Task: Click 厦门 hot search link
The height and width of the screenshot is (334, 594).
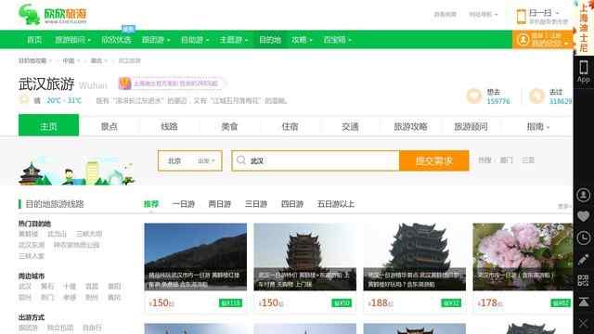Action: point(506,161)
